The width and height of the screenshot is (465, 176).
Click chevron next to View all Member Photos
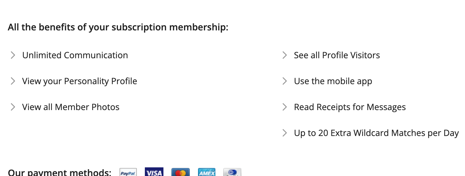13,107
